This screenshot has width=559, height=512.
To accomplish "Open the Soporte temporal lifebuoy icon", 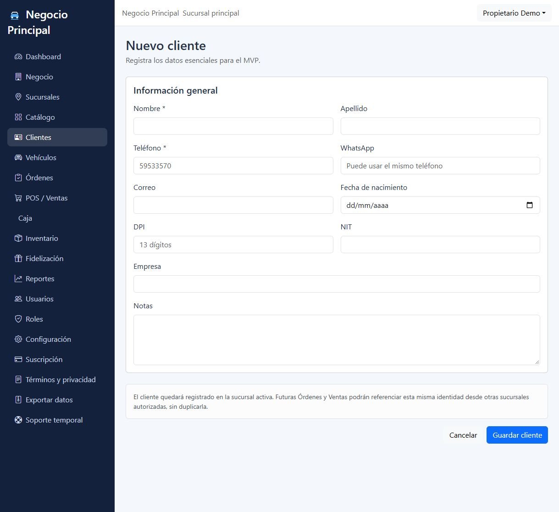I will (x=18, y=420).
